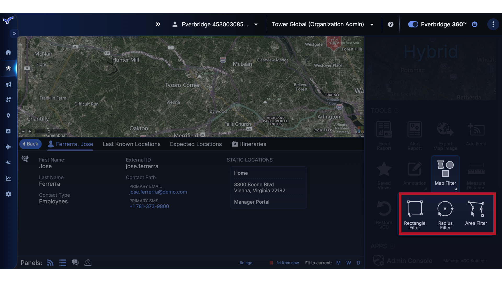Open the Feeds panel at the bottom
Image resolution: width=502 pixels, height=282 pixels.
50,263
